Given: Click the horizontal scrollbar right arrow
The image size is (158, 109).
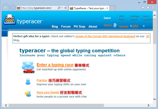Looking at the screenshot, I should coord(148,105).
